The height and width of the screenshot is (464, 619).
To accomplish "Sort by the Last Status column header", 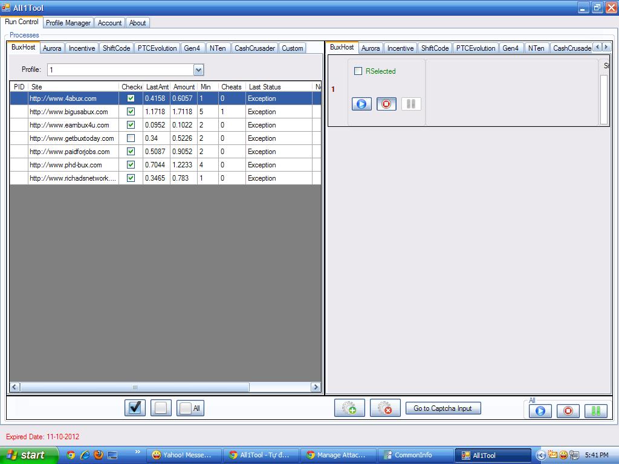I will (279, 87).
